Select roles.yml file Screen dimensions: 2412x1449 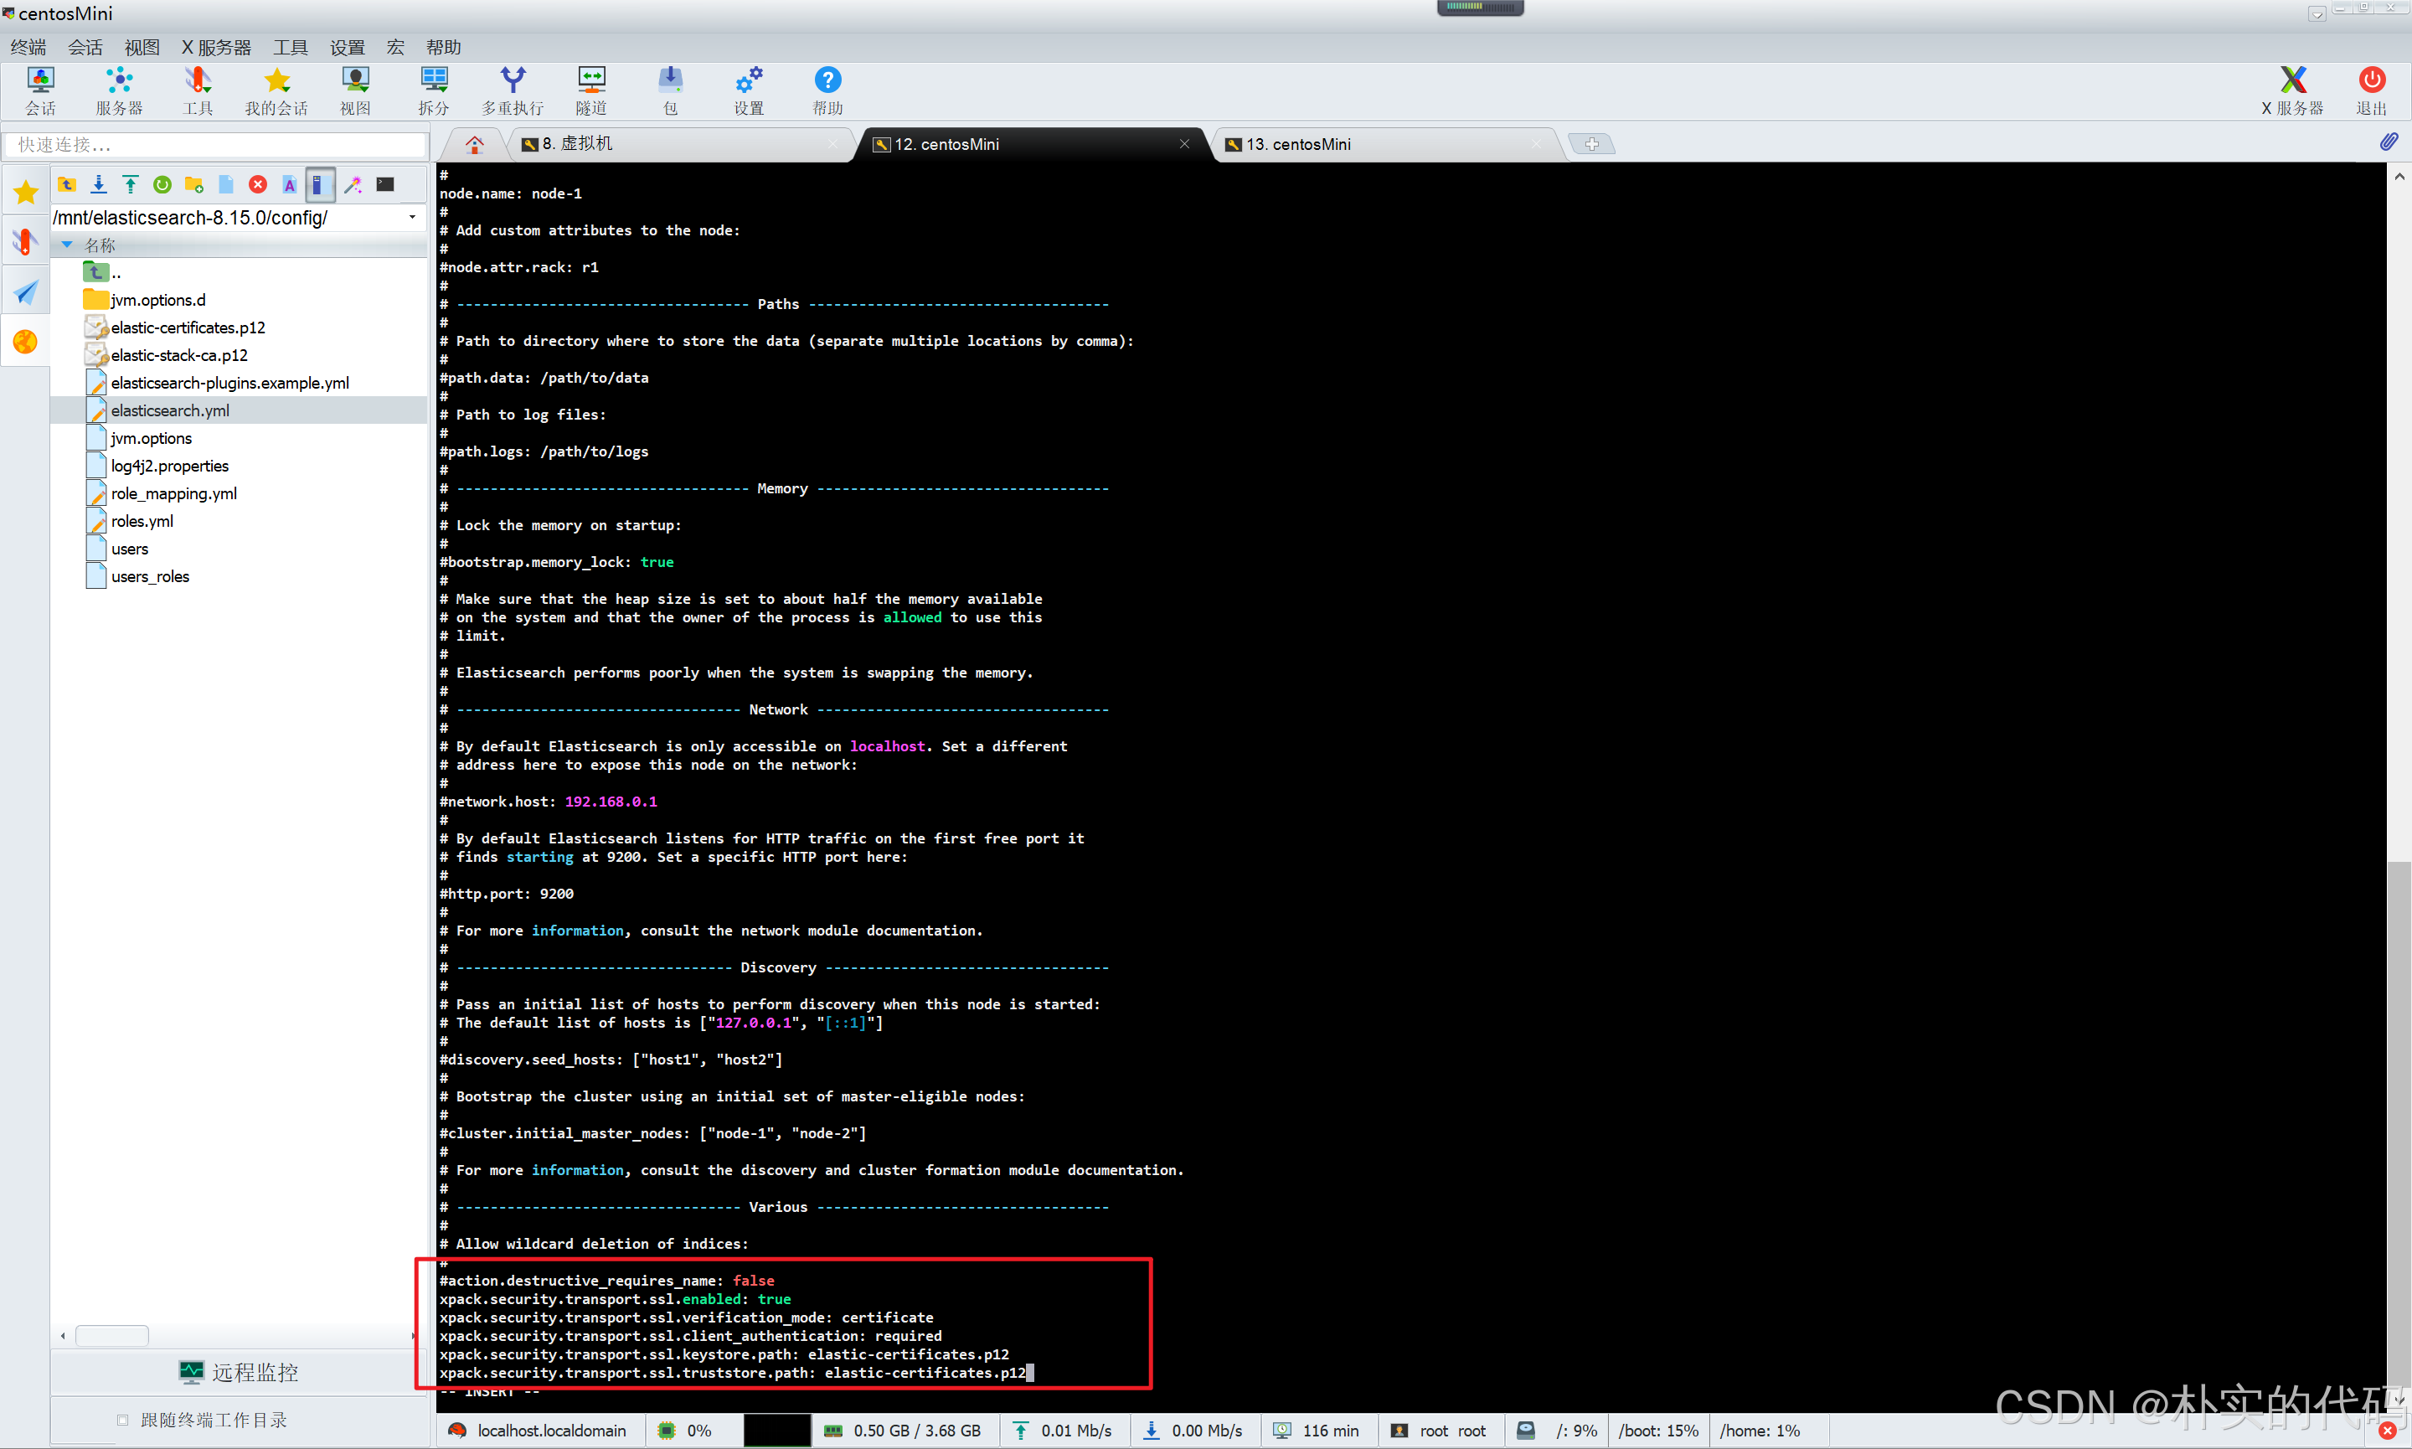pyautogui.click(x=142, y=522)
